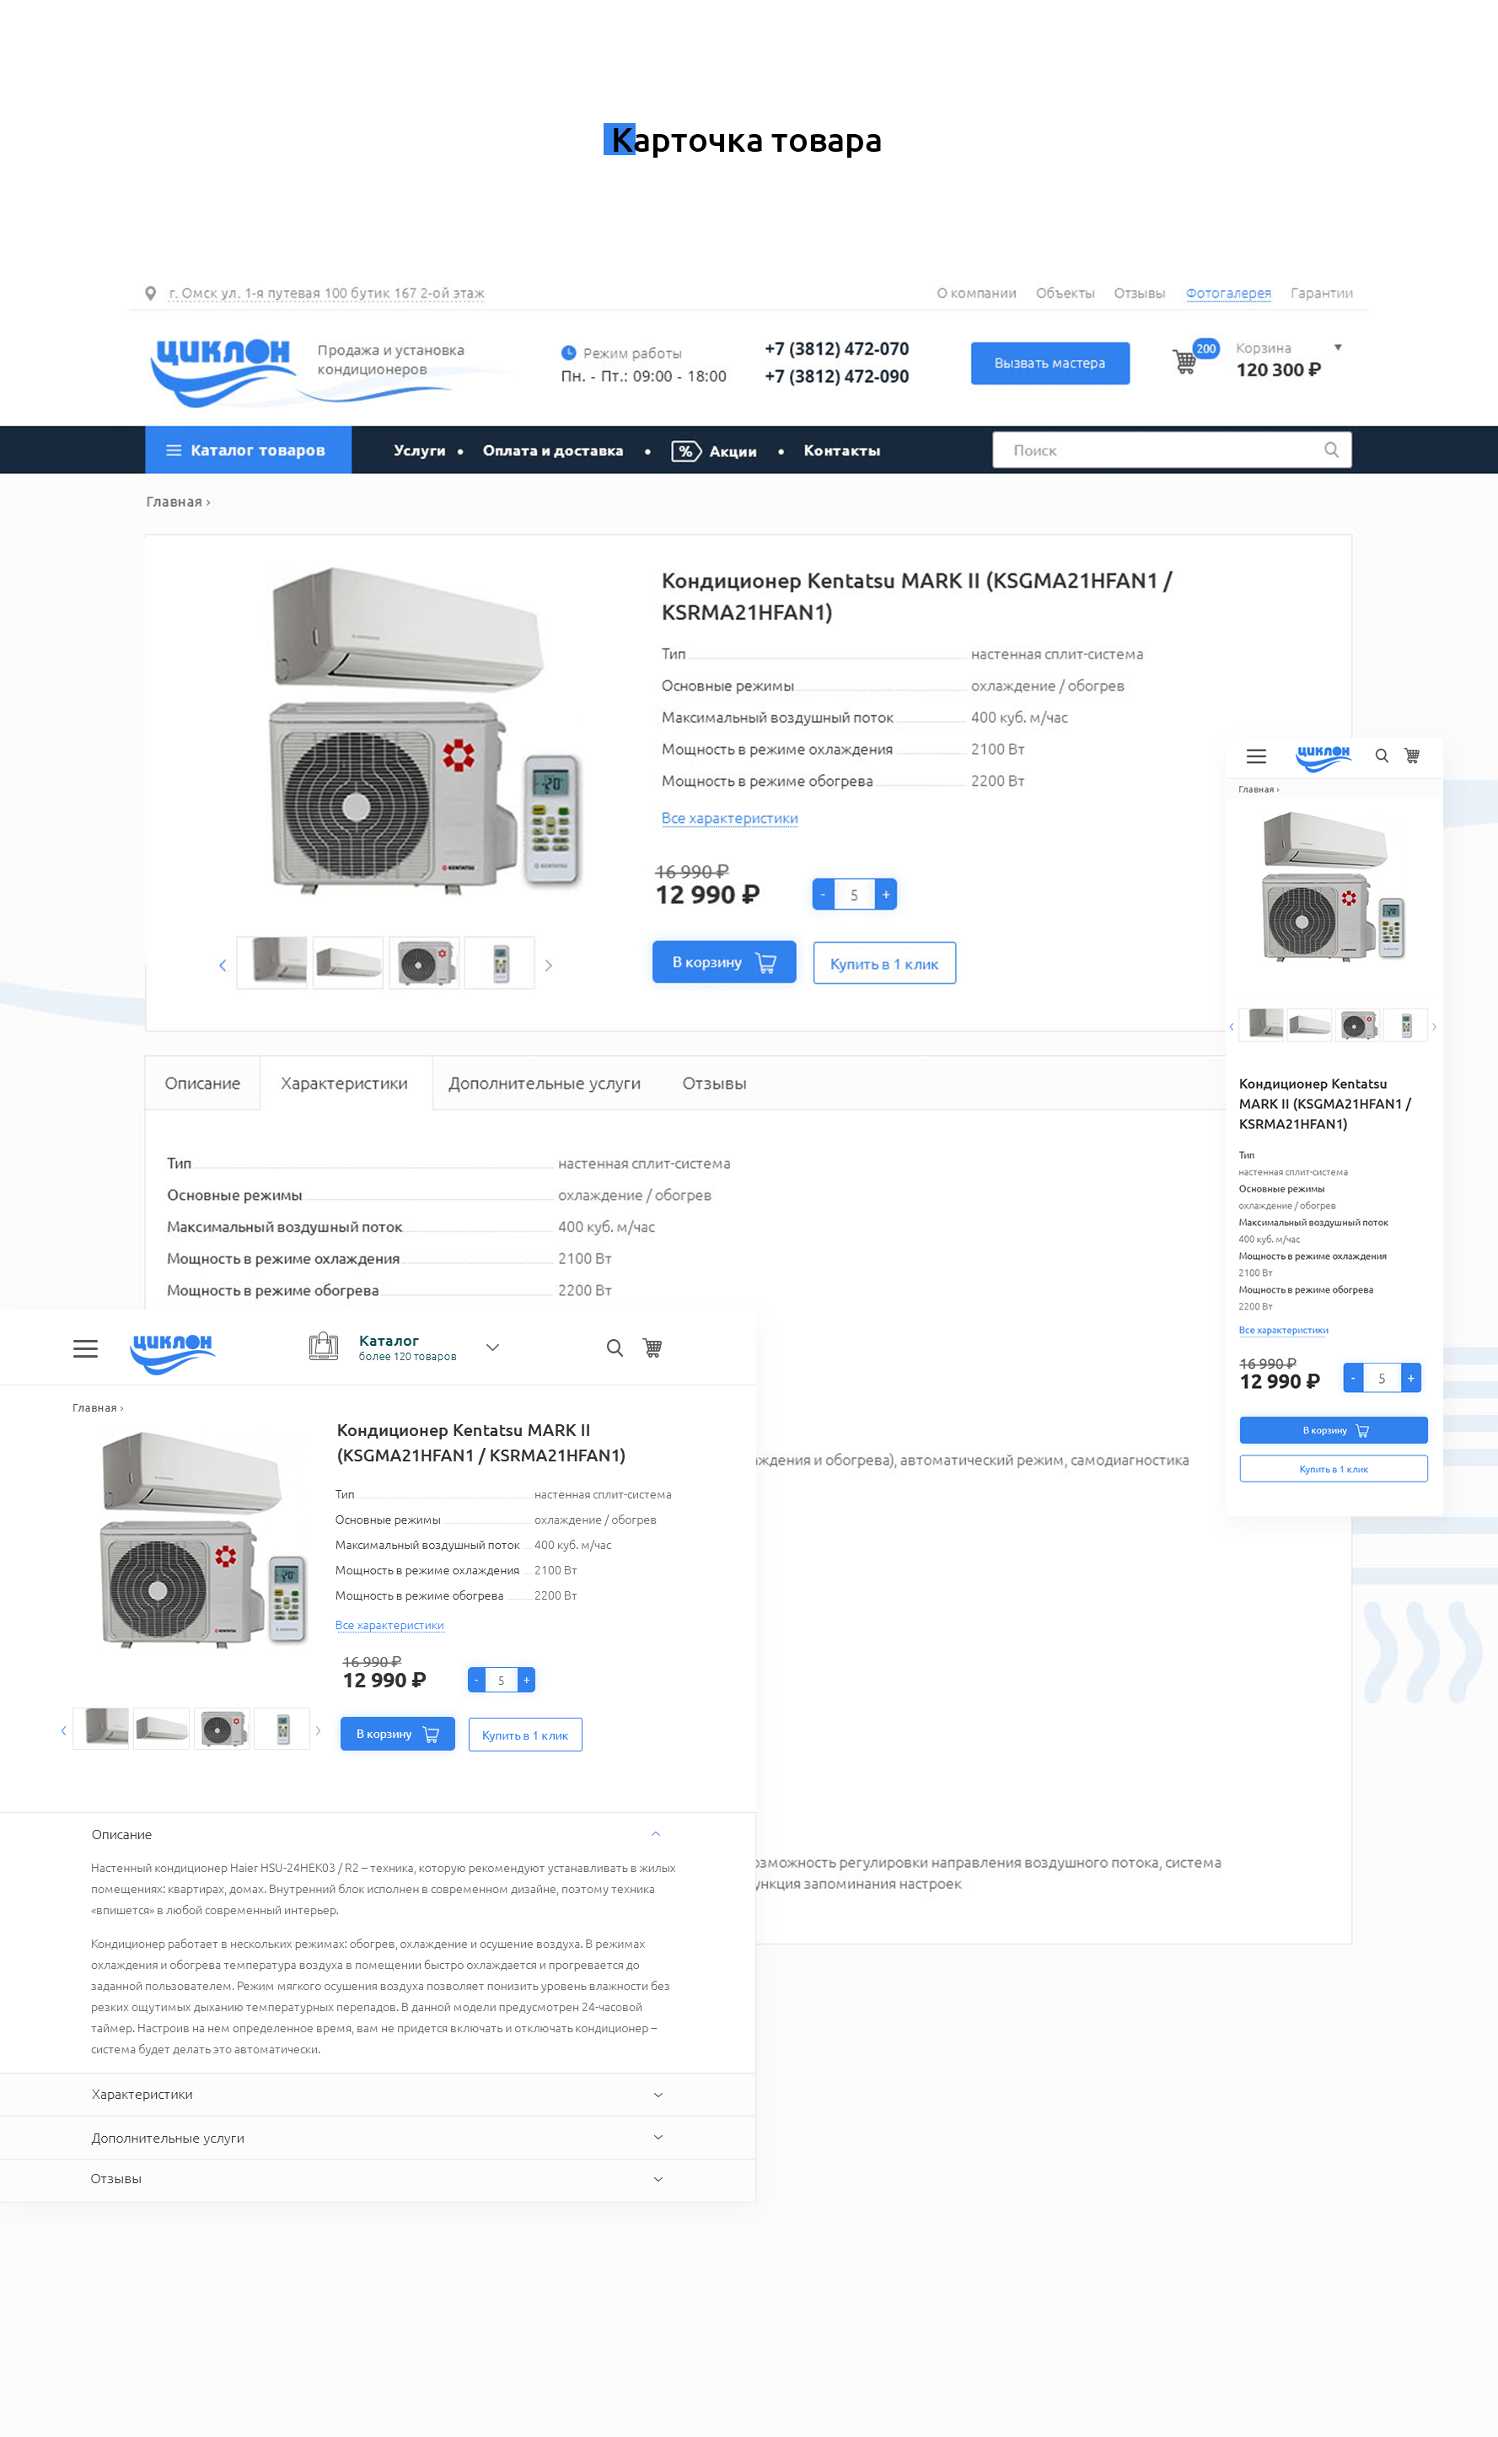
Task: Click Главная breadcrumb on desktop page
Action: click(x=174, y=503)
